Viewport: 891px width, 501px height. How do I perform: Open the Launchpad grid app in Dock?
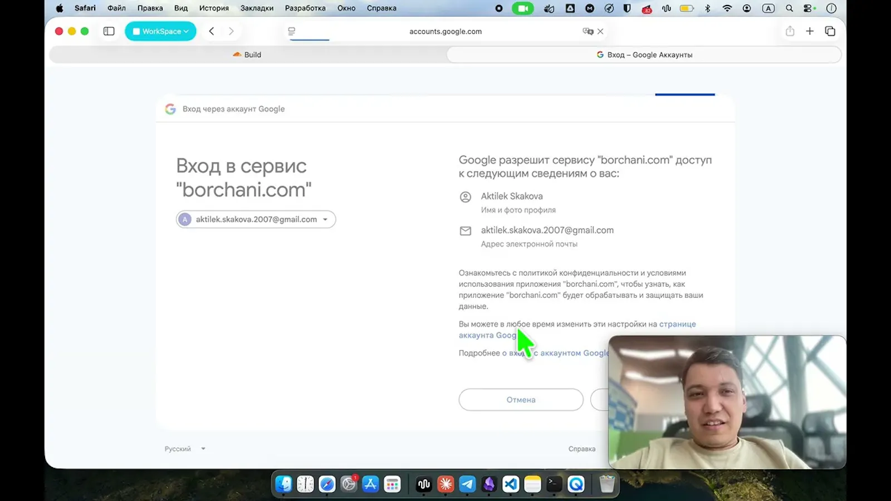point(392,484)
